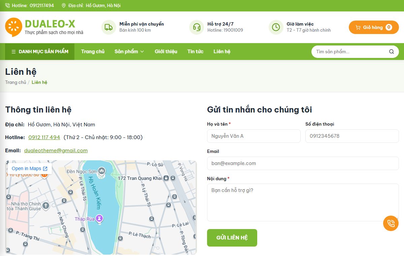Viewport: 404px width, 256px height.
Task: Click the Hotline: 19001009 text
Action: point(225,30)
